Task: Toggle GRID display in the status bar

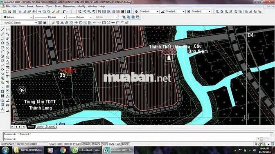Action: coord(59,144)
